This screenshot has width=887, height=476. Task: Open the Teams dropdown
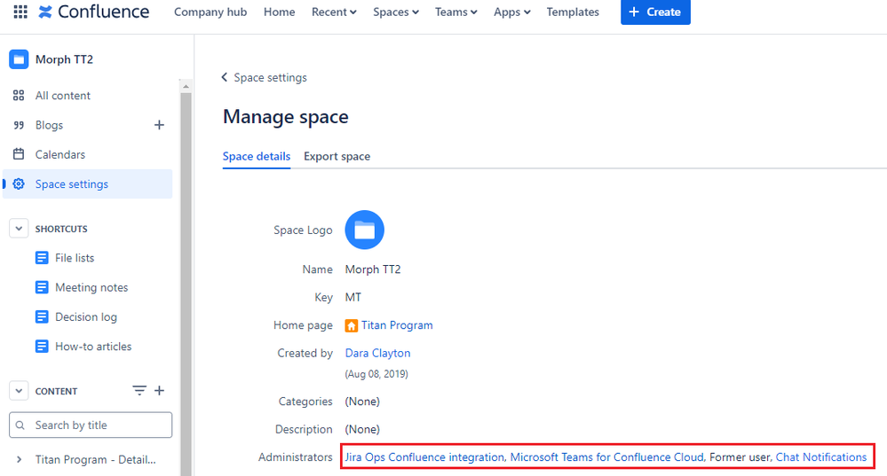(456, 12)
